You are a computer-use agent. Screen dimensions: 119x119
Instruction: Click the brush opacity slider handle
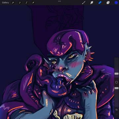tap(116, 88)
